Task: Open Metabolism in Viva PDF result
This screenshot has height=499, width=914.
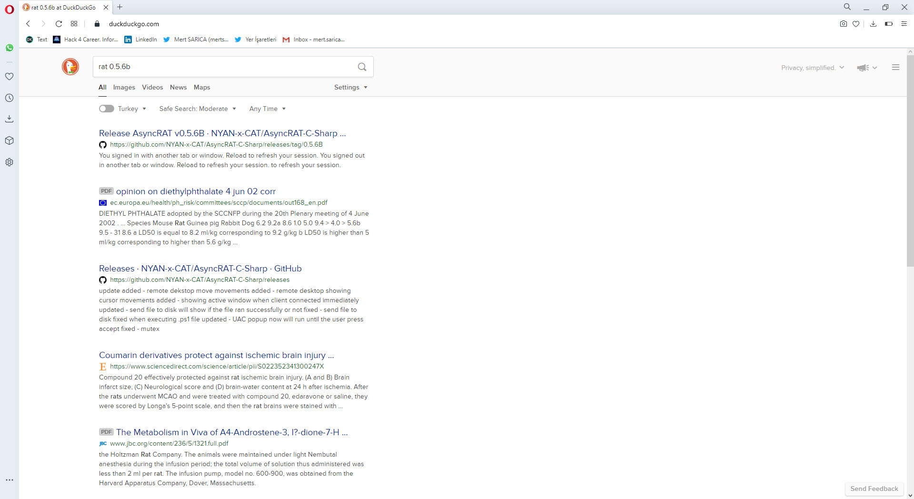Action: [x=232, y=432]
